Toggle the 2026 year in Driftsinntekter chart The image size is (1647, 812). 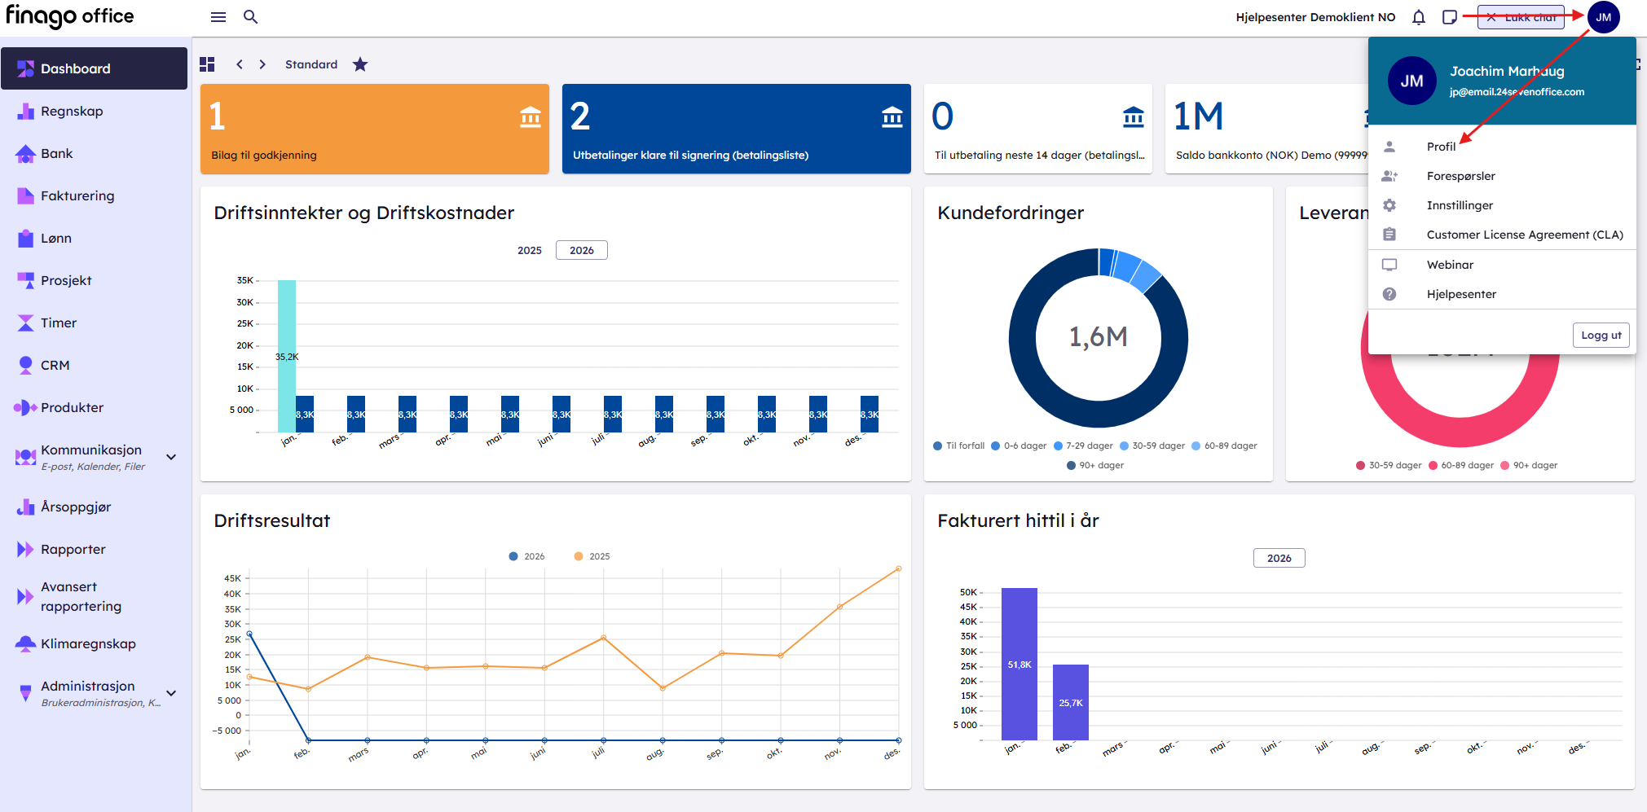[581, 250]
